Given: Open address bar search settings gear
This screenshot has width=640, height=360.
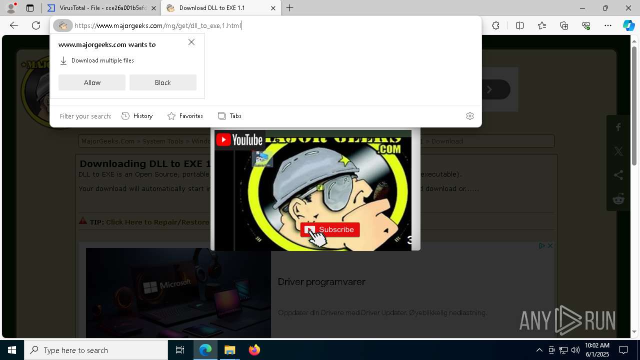Looking at the screenshot, I should tap(470, 116).
